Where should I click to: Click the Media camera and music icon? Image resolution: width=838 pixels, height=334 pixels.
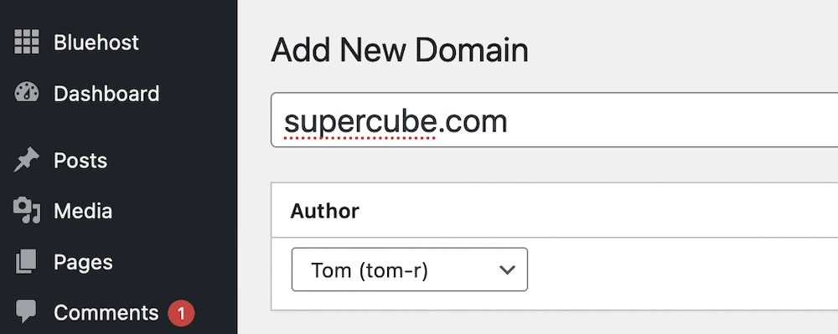pos(26,211)
